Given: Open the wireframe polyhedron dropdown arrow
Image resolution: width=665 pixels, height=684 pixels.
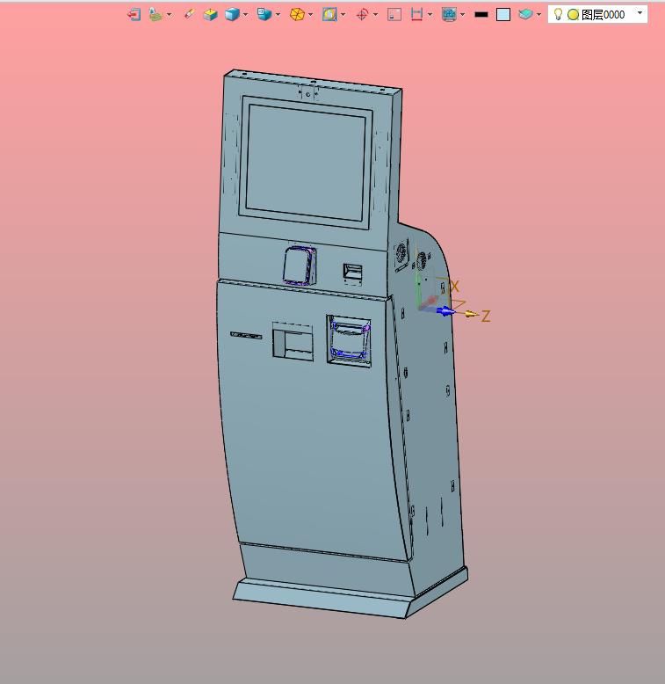Looking at the screenshot, I should coord(310,15).
